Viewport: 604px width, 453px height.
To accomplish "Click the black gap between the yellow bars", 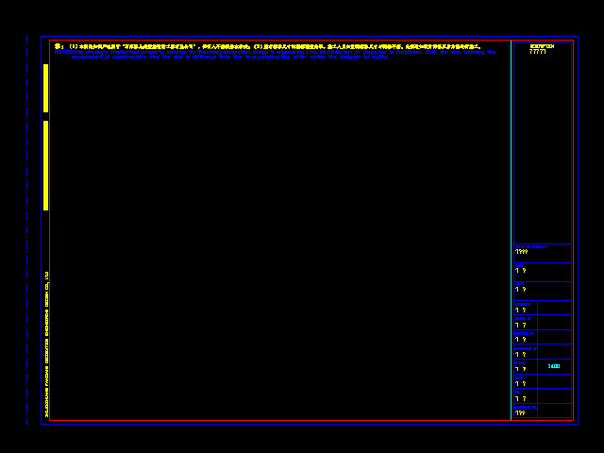I will click(x=45, y=116).
